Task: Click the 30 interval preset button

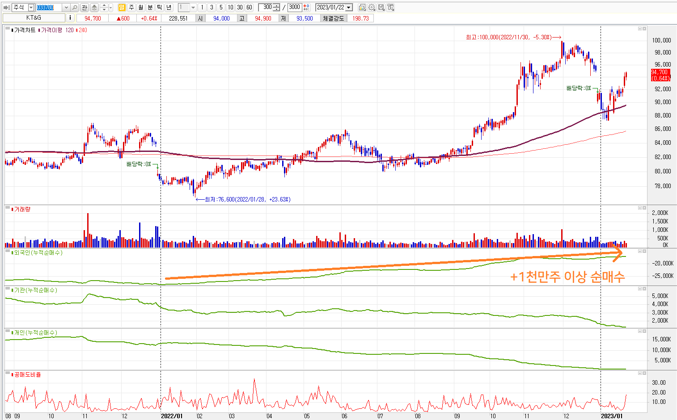Action: tap(240, 8)
